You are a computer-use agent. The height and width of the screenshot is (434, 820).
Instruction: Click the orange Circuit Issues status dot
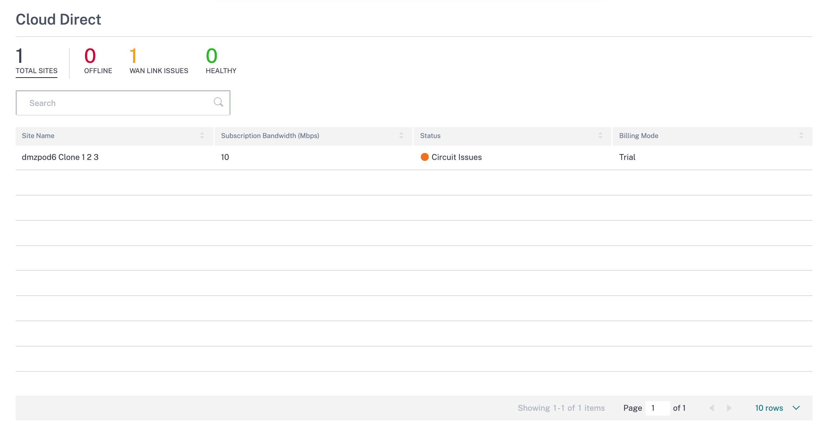point(425,157)
